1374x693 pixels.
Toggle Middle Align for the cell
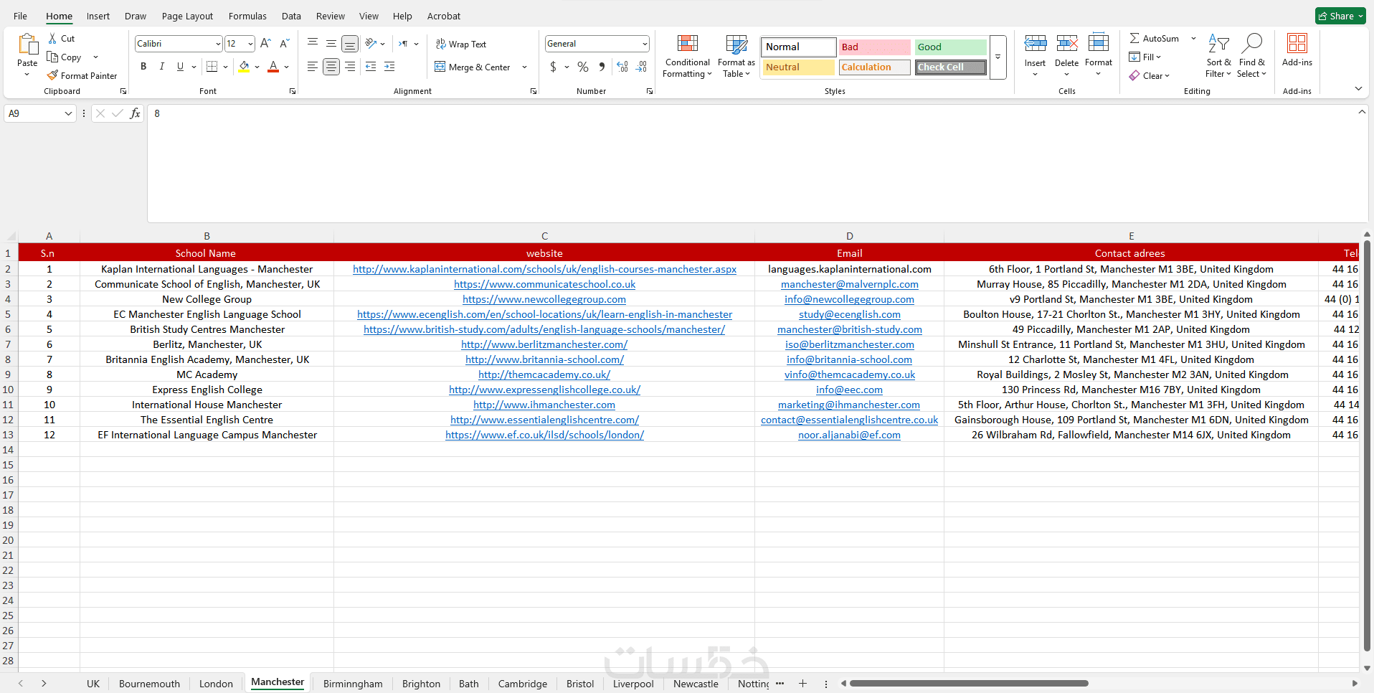click(x=331, y=44)
